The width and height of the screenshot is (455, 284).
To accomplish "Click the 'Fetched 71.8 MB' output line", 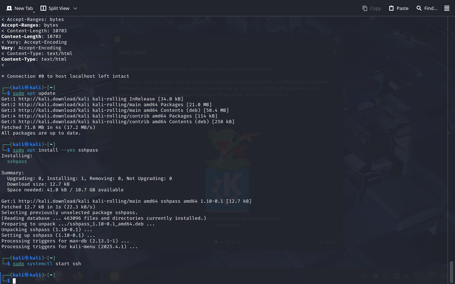I will tap(48, 127).
